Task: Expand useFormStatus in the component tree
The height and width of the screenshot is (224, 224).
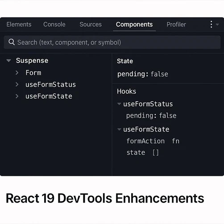Action: click(x=17, y=84)
